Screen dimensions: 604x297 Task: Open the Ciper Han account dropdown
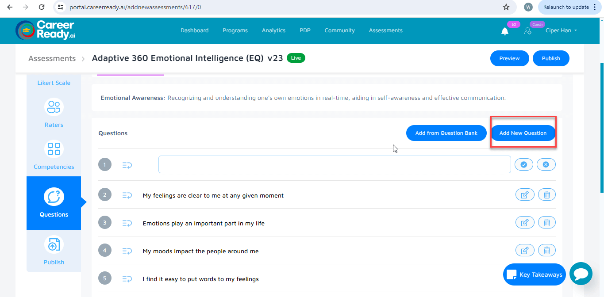coord(561,30)
